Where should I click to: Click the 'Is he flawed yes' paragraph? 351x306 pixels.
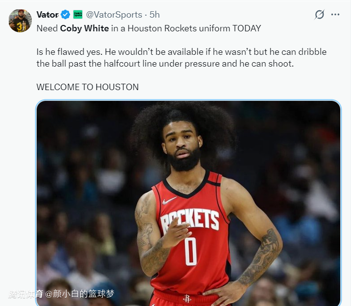(182, 58)
